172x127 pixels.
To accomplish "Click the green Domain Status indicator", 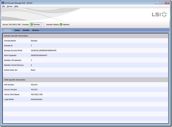I will [x=61, y=25].
